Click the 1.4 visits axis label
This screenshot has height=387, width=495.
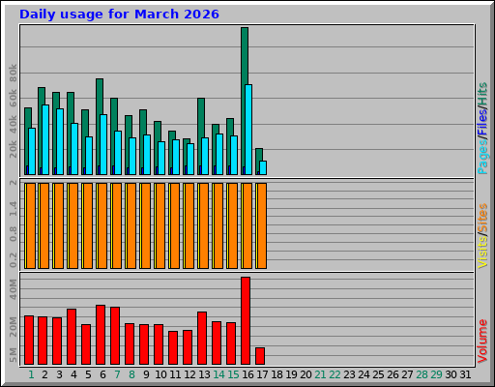(13, 208)
